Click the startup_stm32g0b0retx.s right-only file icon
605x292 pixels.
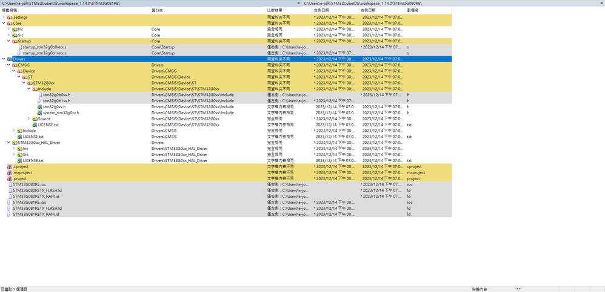[x=19, y=47]
